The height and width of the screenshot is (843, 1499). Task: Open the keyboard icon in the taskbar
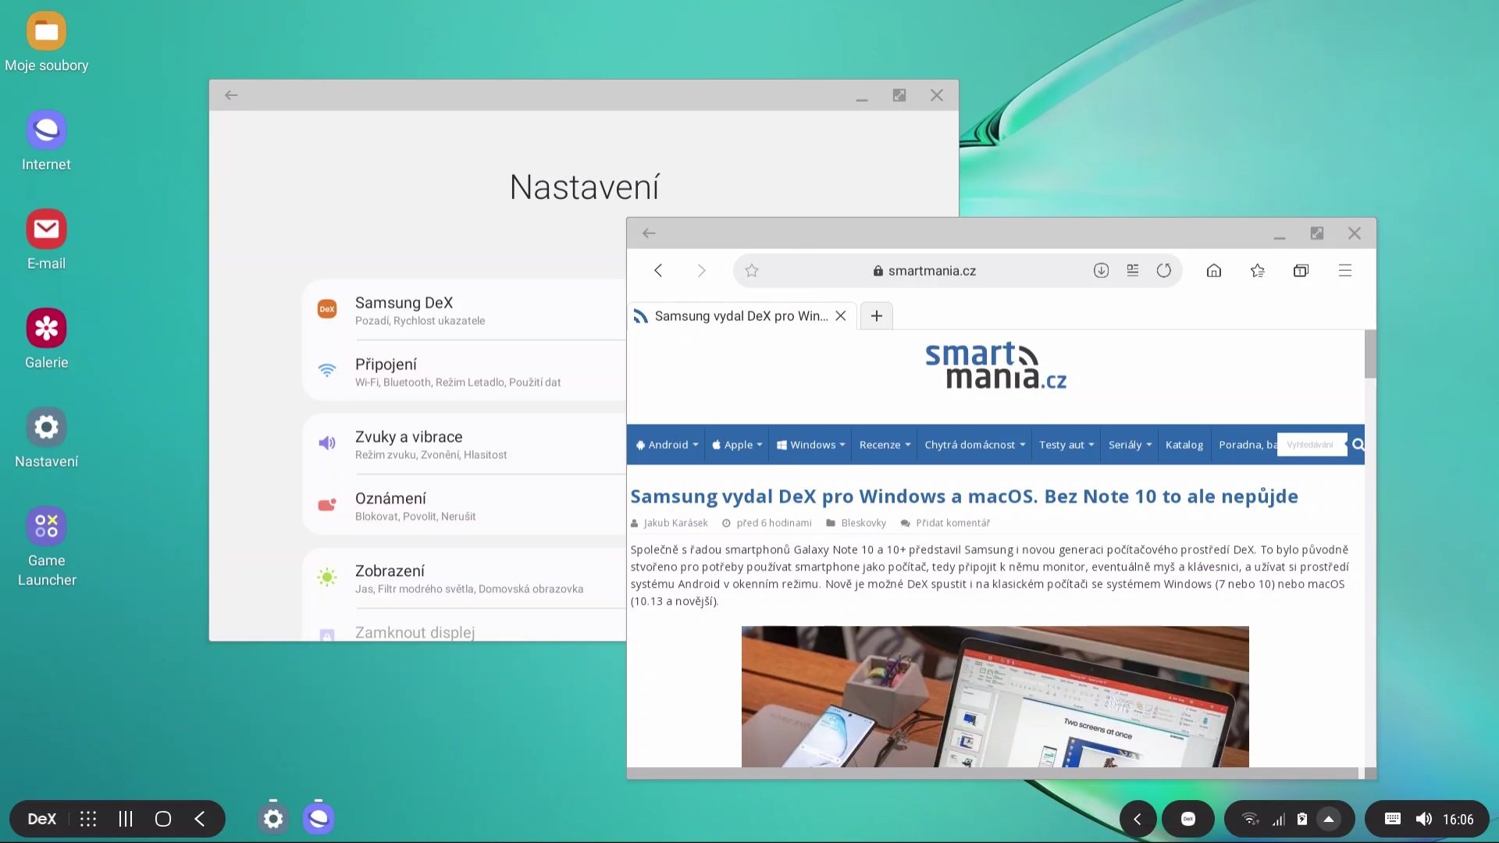[x=1392, y=819]
